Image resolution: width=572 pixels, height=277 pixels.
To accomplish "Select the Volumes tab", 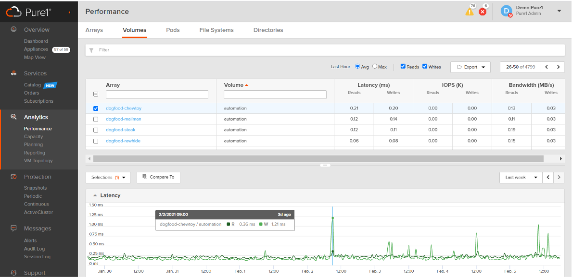I will tap(135, 30).
